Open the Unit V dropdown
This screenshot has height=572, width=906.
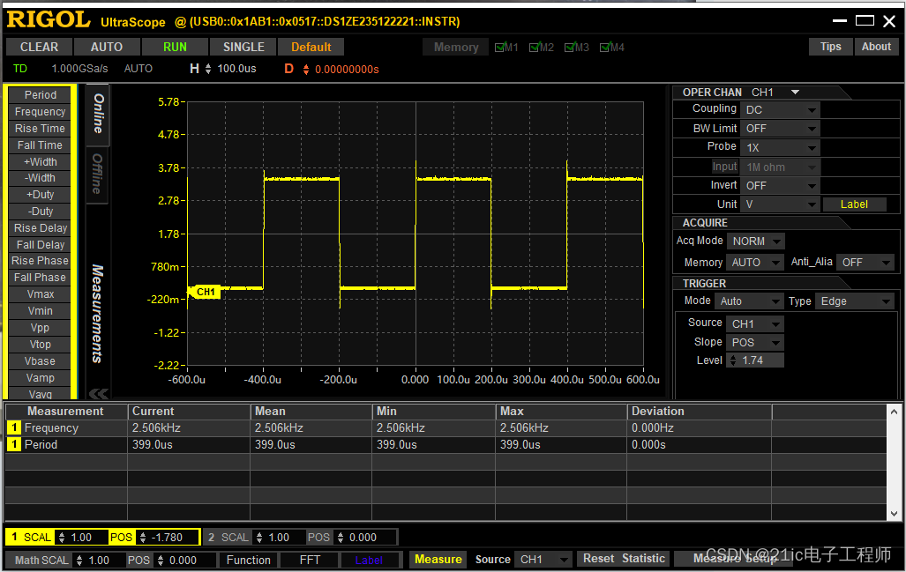[x=780, y=204]
